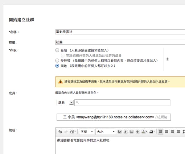Center align text in description editor
Image resolution: width=185 pixels, height=154 pixels.
click(166, 132)
